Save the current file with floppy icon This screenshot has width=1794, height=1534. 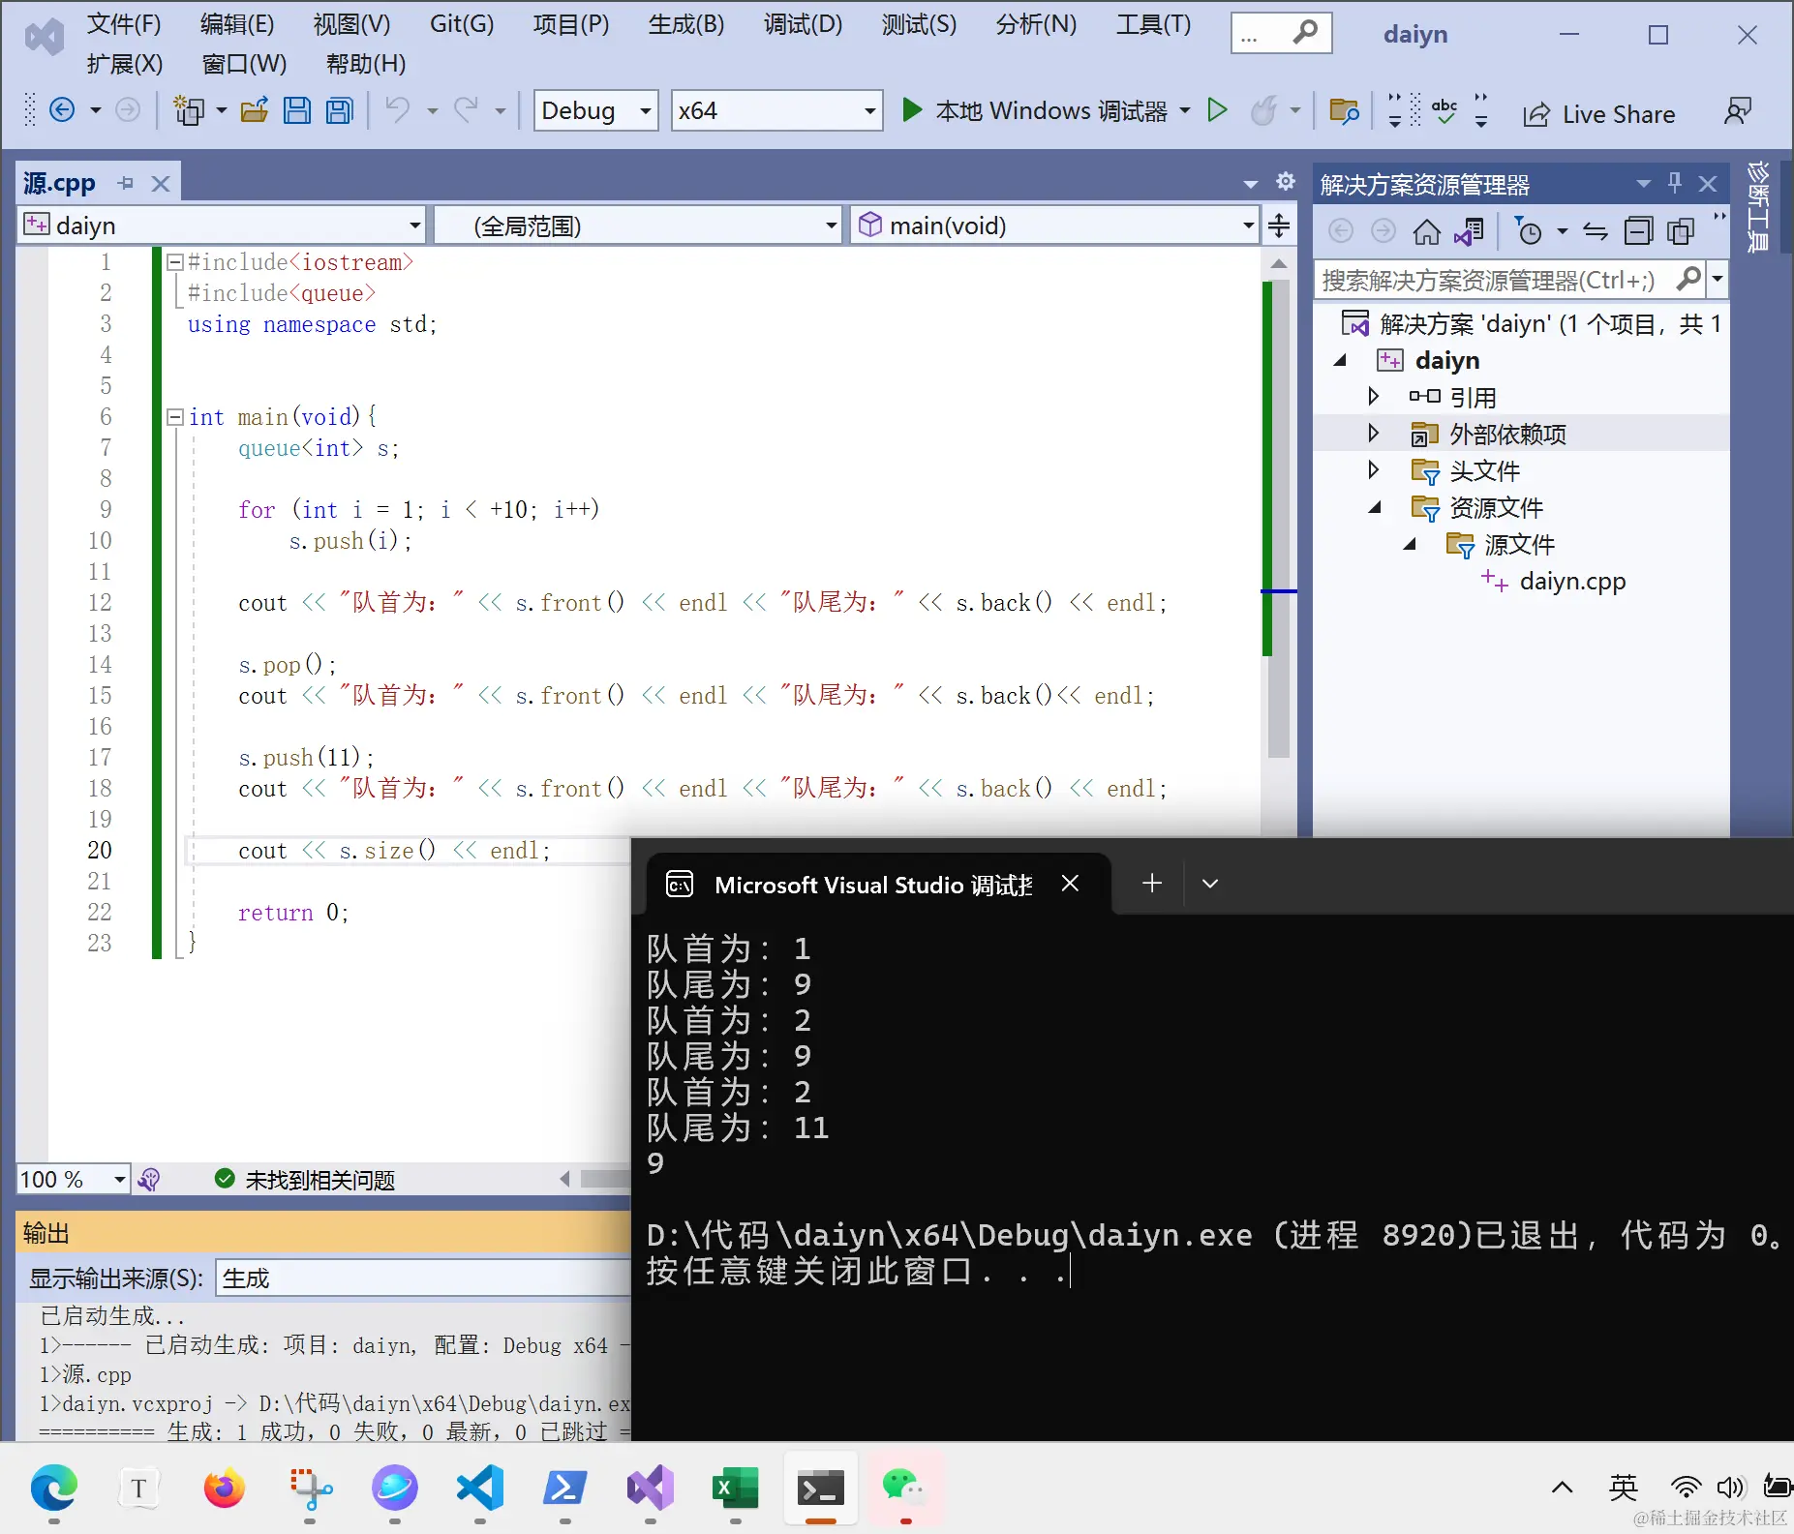coord(297,110)
